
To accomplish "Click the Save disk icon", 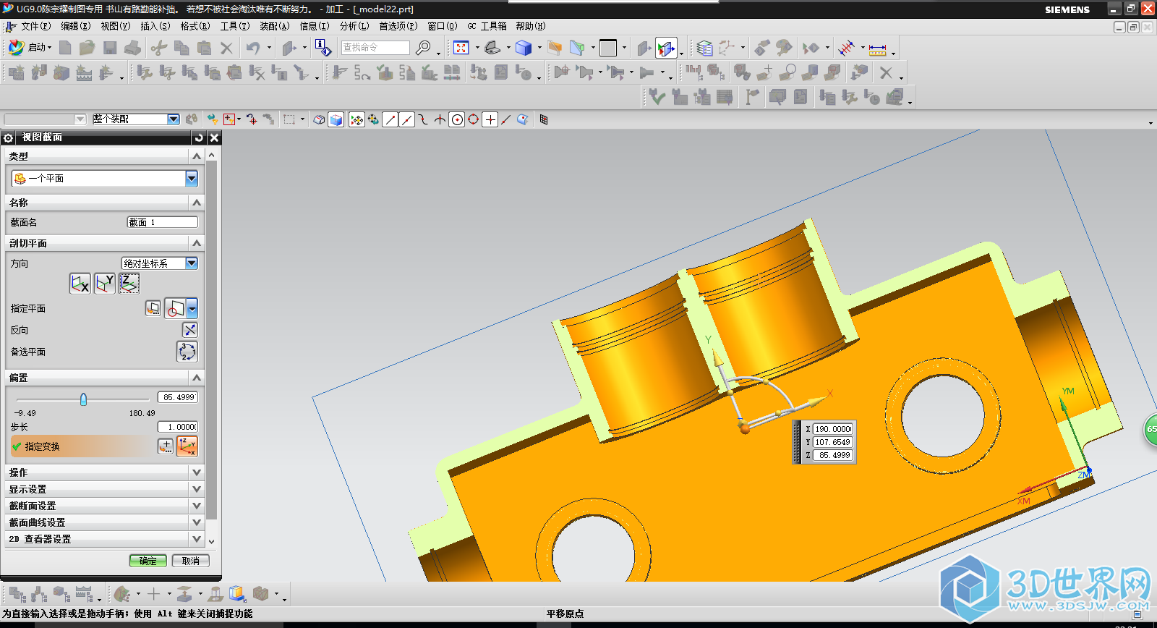I will 110,48.
